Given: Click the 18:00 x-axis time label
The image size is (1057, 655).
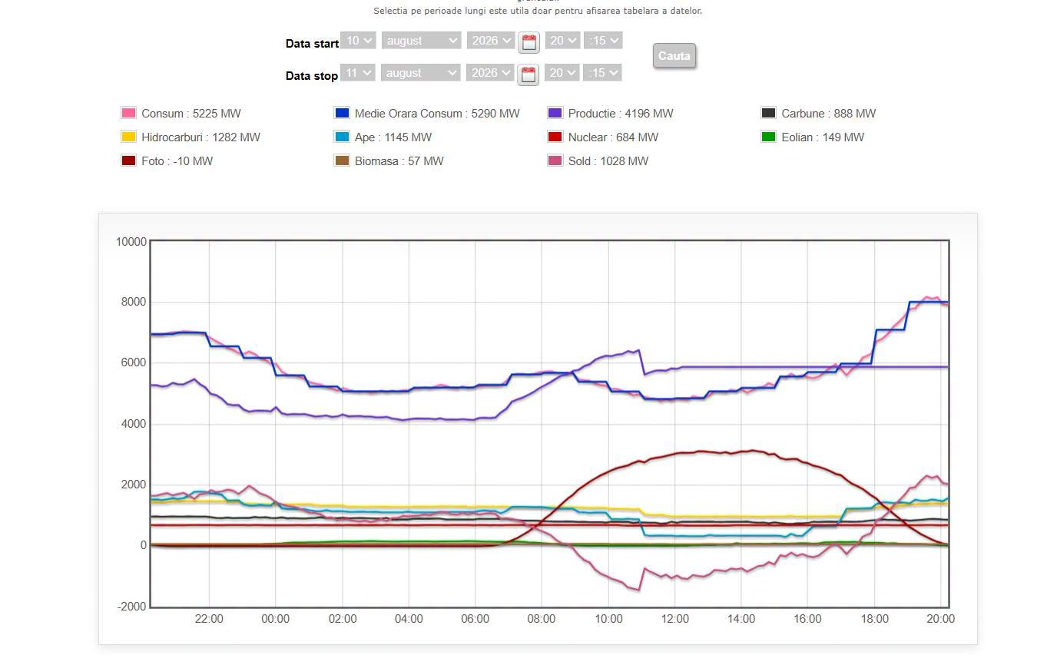Looking at the screenshot, I should point(875,619).
